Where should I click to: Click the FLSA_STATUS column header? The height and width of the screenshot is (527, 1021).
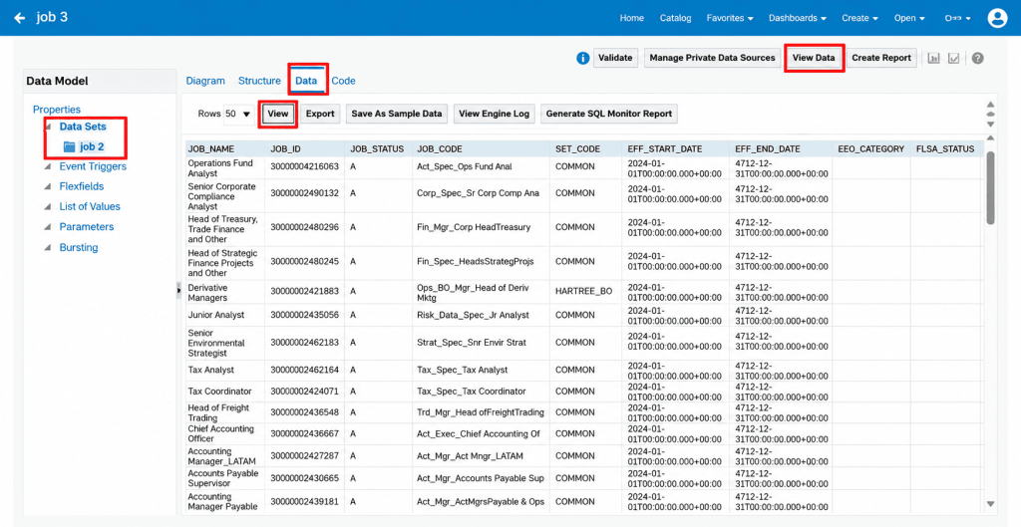[945, 149]
